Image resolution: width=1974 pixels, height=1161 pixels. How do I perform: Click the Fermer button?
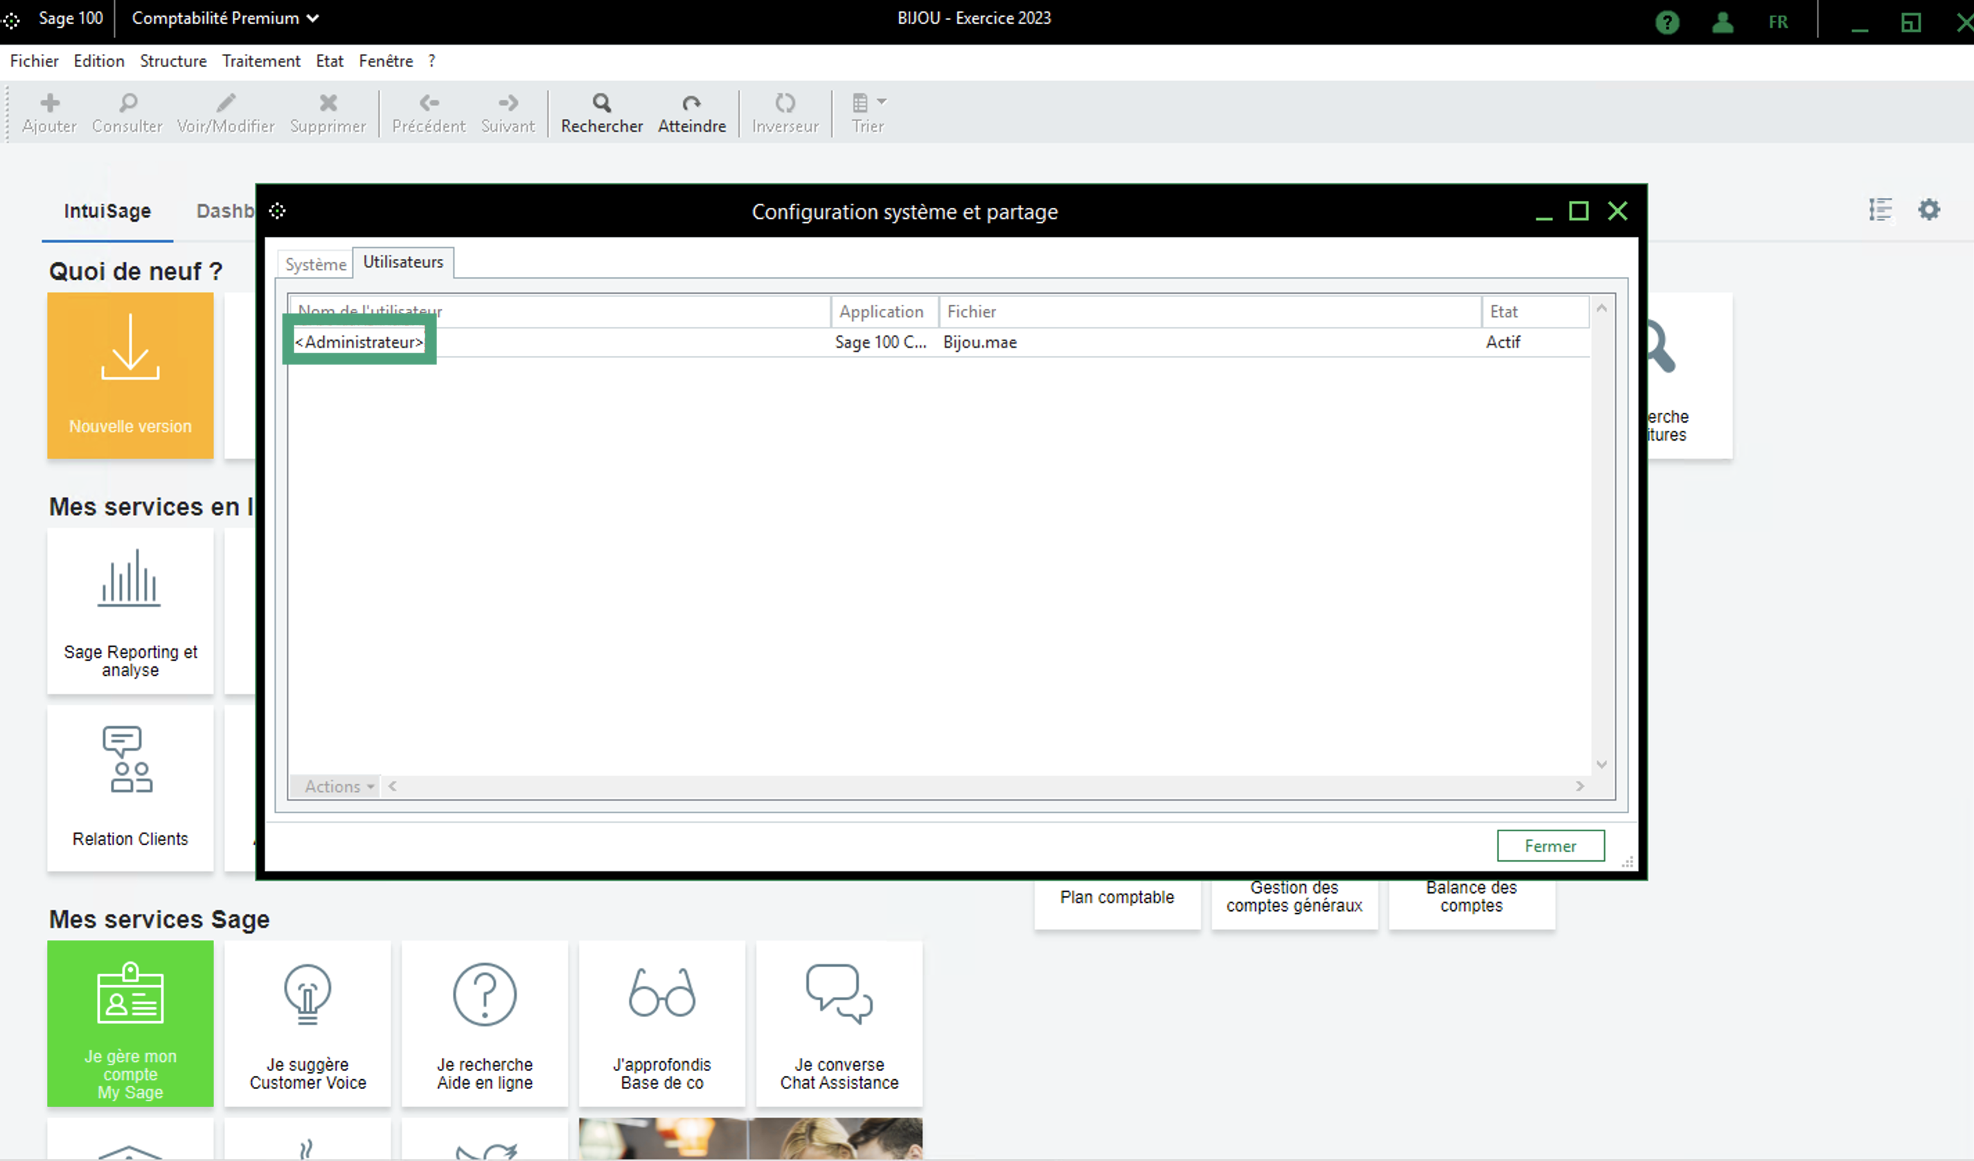[x=1549, y=845]
